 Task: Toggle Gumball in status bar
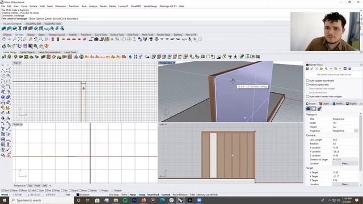tap(166, 195)
